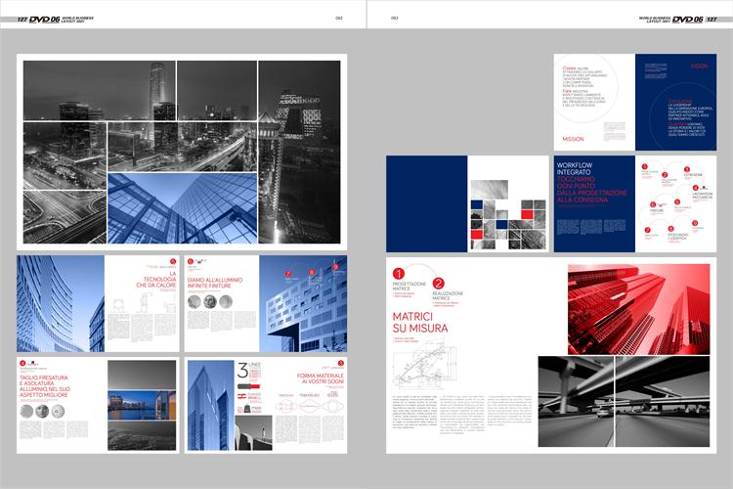The width and height of the screenshot is (733, 489).
Task: Click page number 092 in the header
Action: (x=339, y=18)
